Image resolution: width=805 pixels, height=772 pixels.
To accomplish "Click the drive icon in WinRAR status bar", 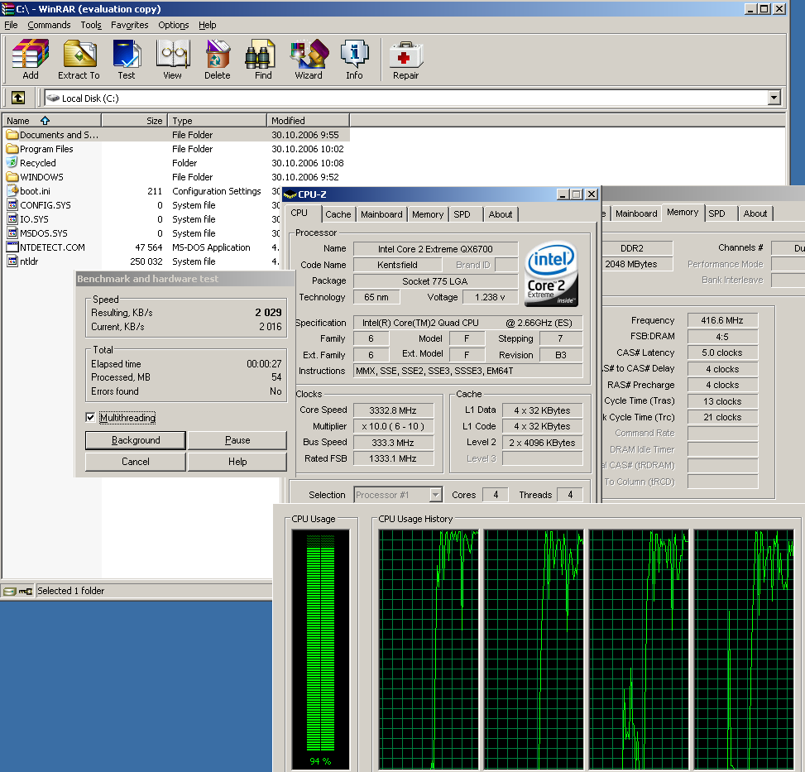I will (x=9, y=592).
